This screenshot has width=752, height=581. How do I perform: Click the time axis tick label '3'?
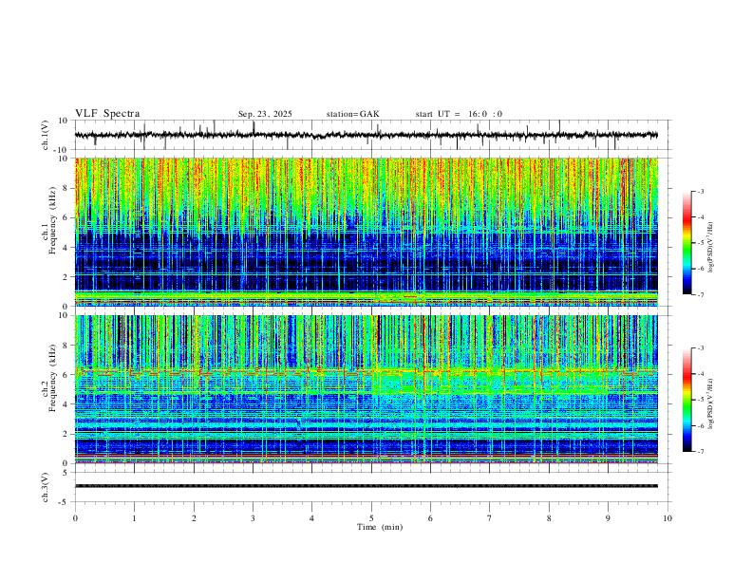pyautogui.click(x=254, y=518)
